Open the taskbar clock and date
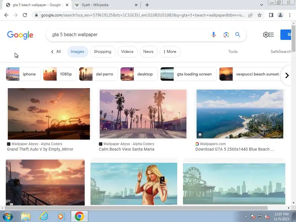 coord(281,217)
